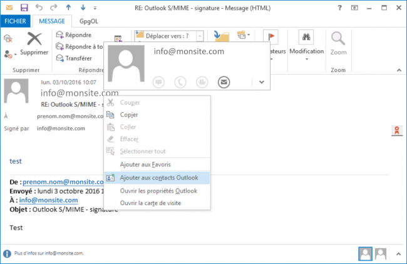Click sender name info@monsite.com in header

80,93
